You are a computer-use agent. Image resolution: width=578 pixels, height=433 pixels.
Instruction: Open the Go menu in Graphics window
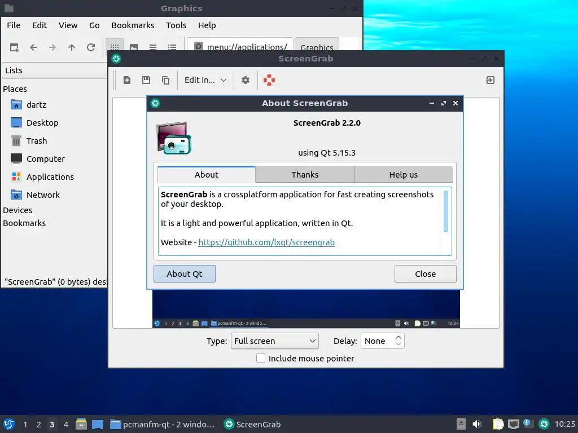[94, 25]
